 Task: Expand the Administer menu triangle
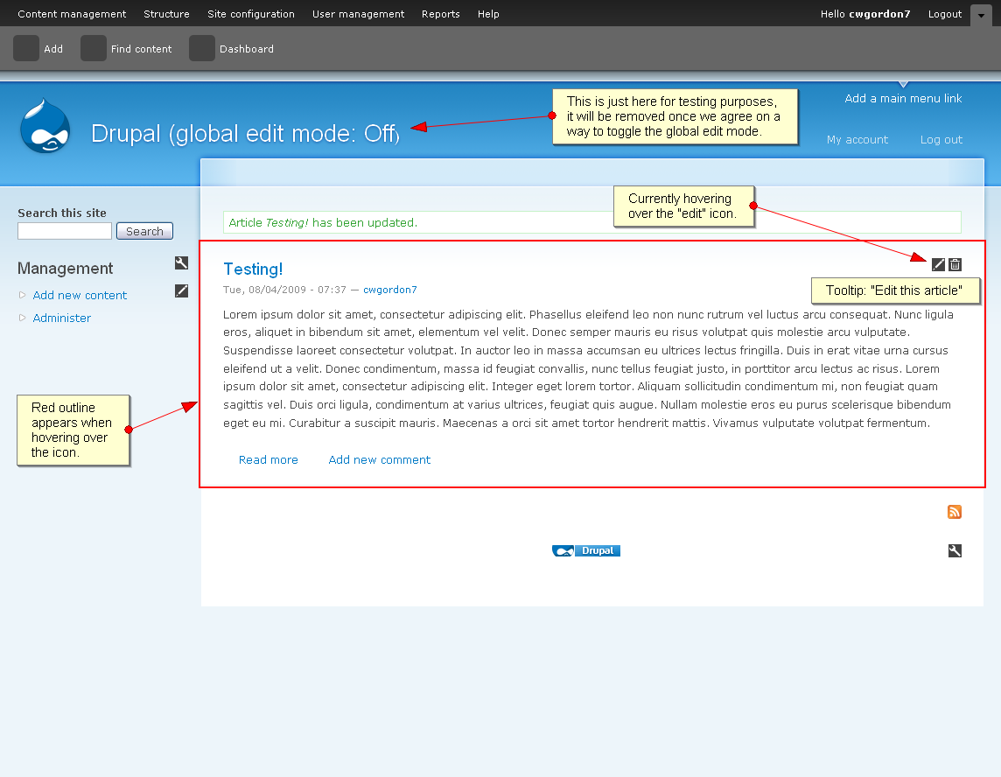[x=23, y=318]
